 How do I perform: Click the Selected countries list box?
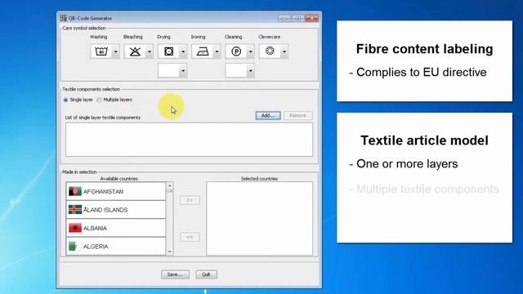tap(260, 219)
